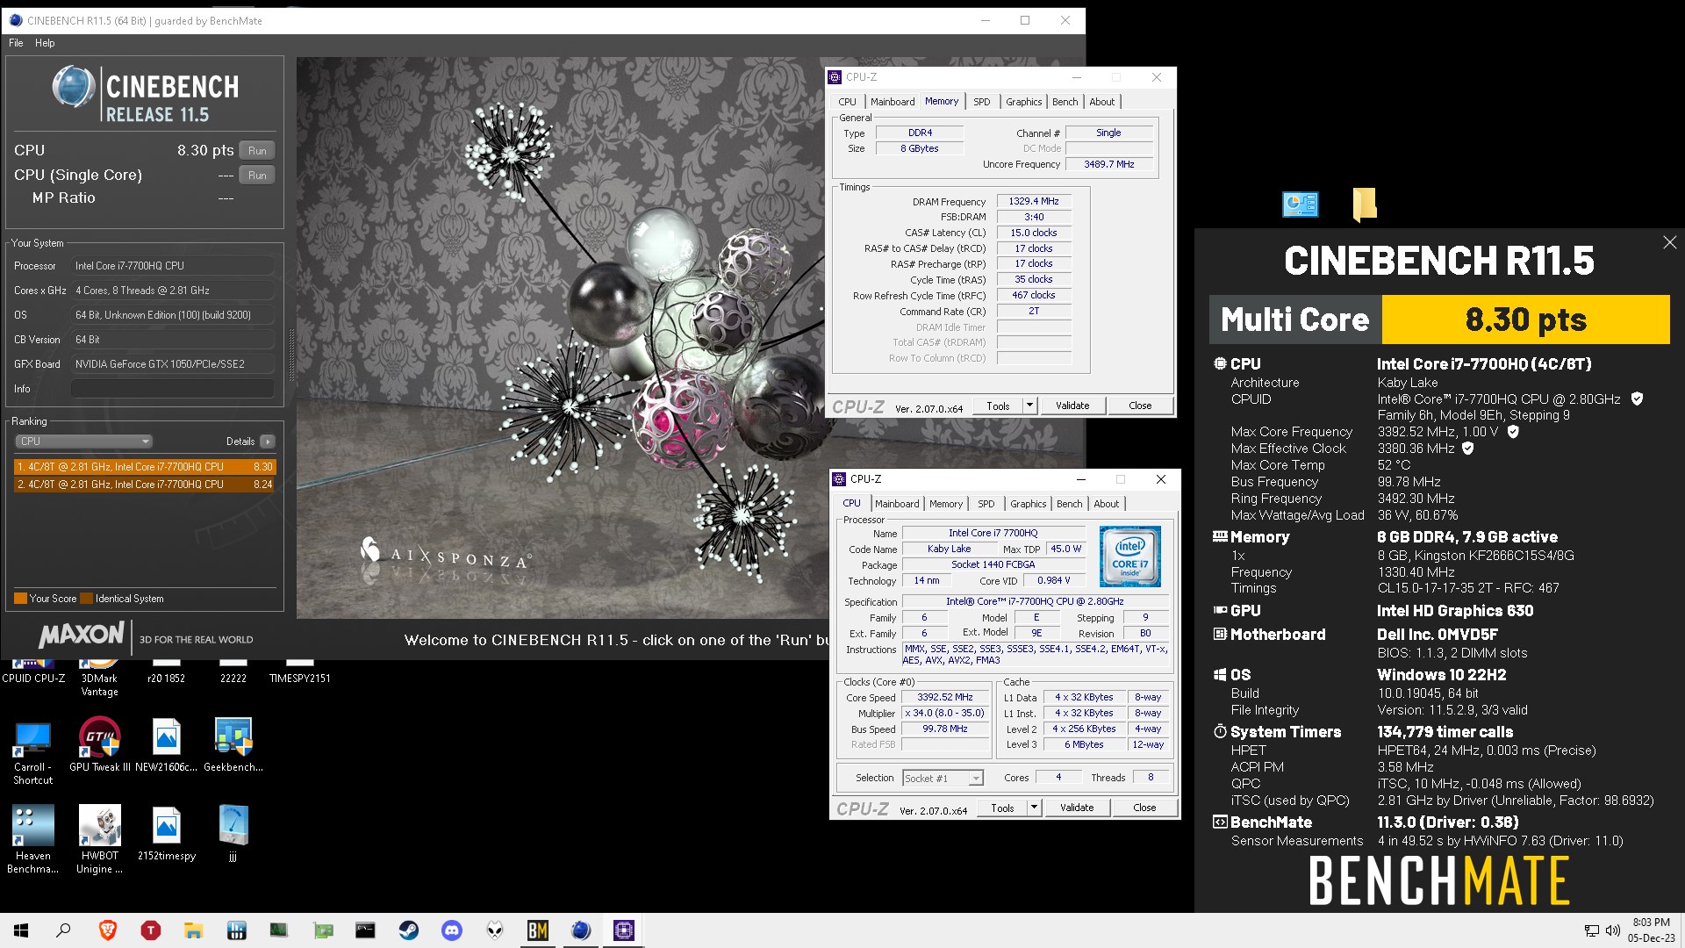Open Discord from the taskbar
1685x948 pixels.
pyautogui.click(x=451, y=930)
